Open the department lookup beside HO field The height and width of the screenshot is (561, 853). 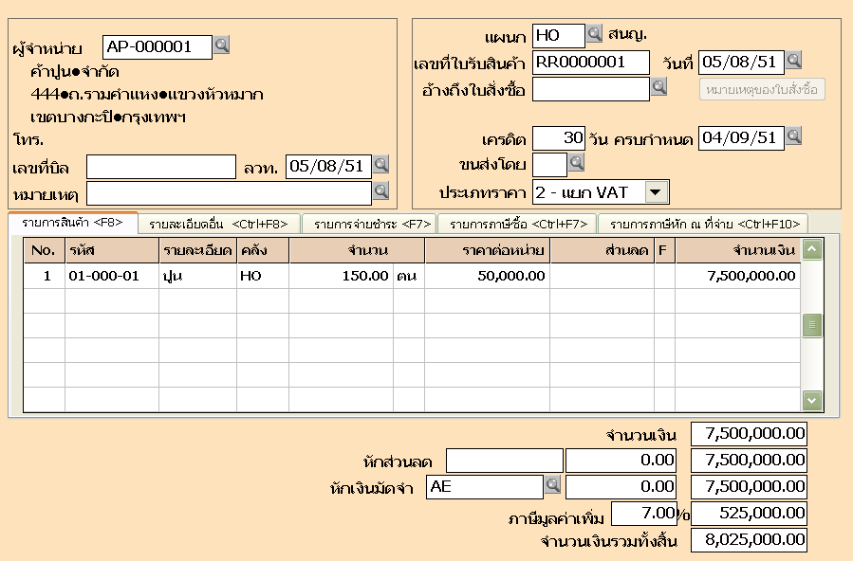pos(594,35)
